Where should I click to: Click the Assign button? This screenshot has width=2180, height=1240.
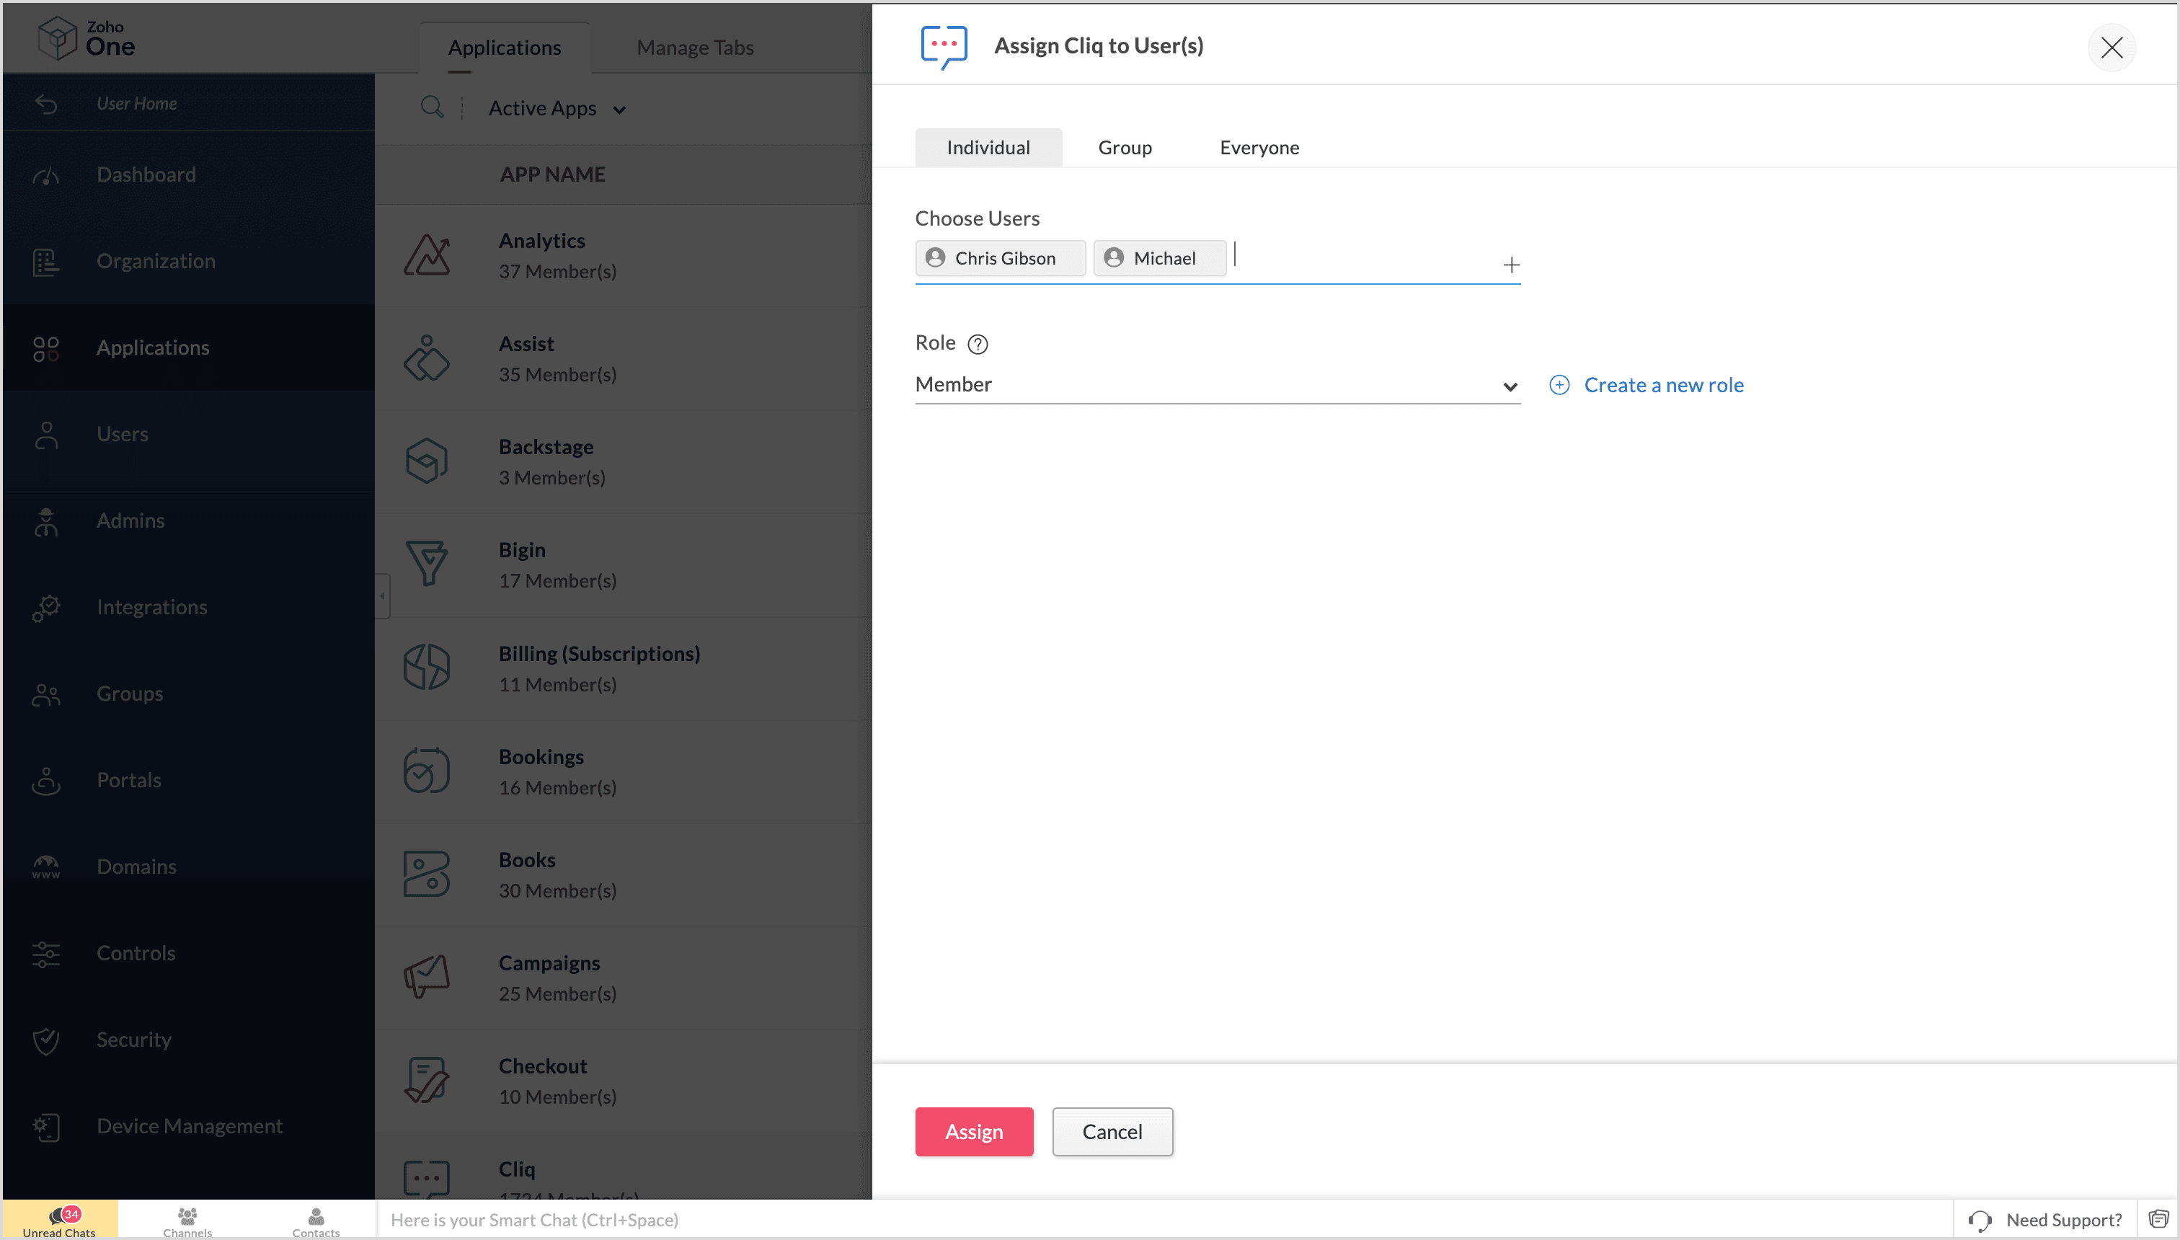(x=974, y=1132)
